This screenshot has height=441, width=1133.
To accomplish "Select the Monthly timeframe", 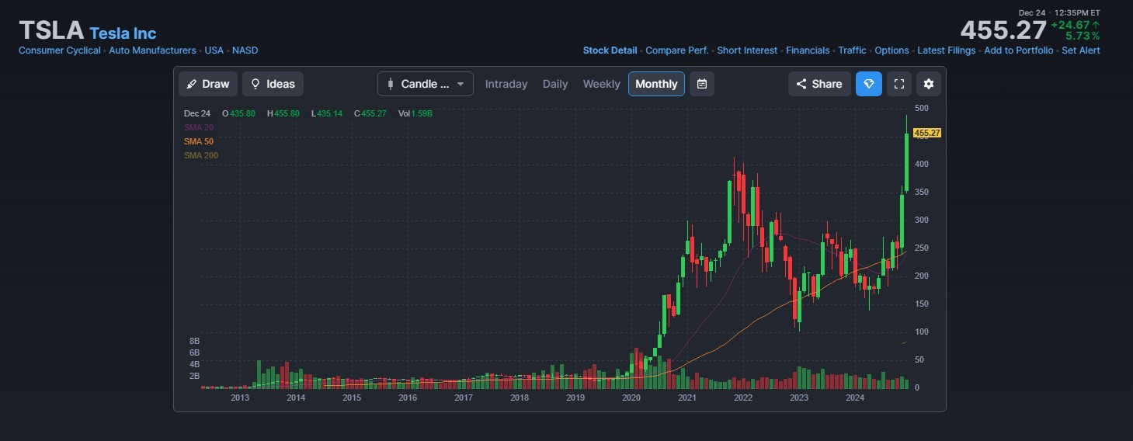I will click(x=656, y=84).
